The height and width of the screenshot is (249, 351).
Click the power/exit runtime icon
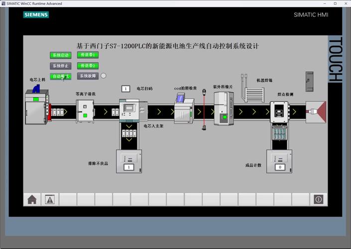pos(319,199)
